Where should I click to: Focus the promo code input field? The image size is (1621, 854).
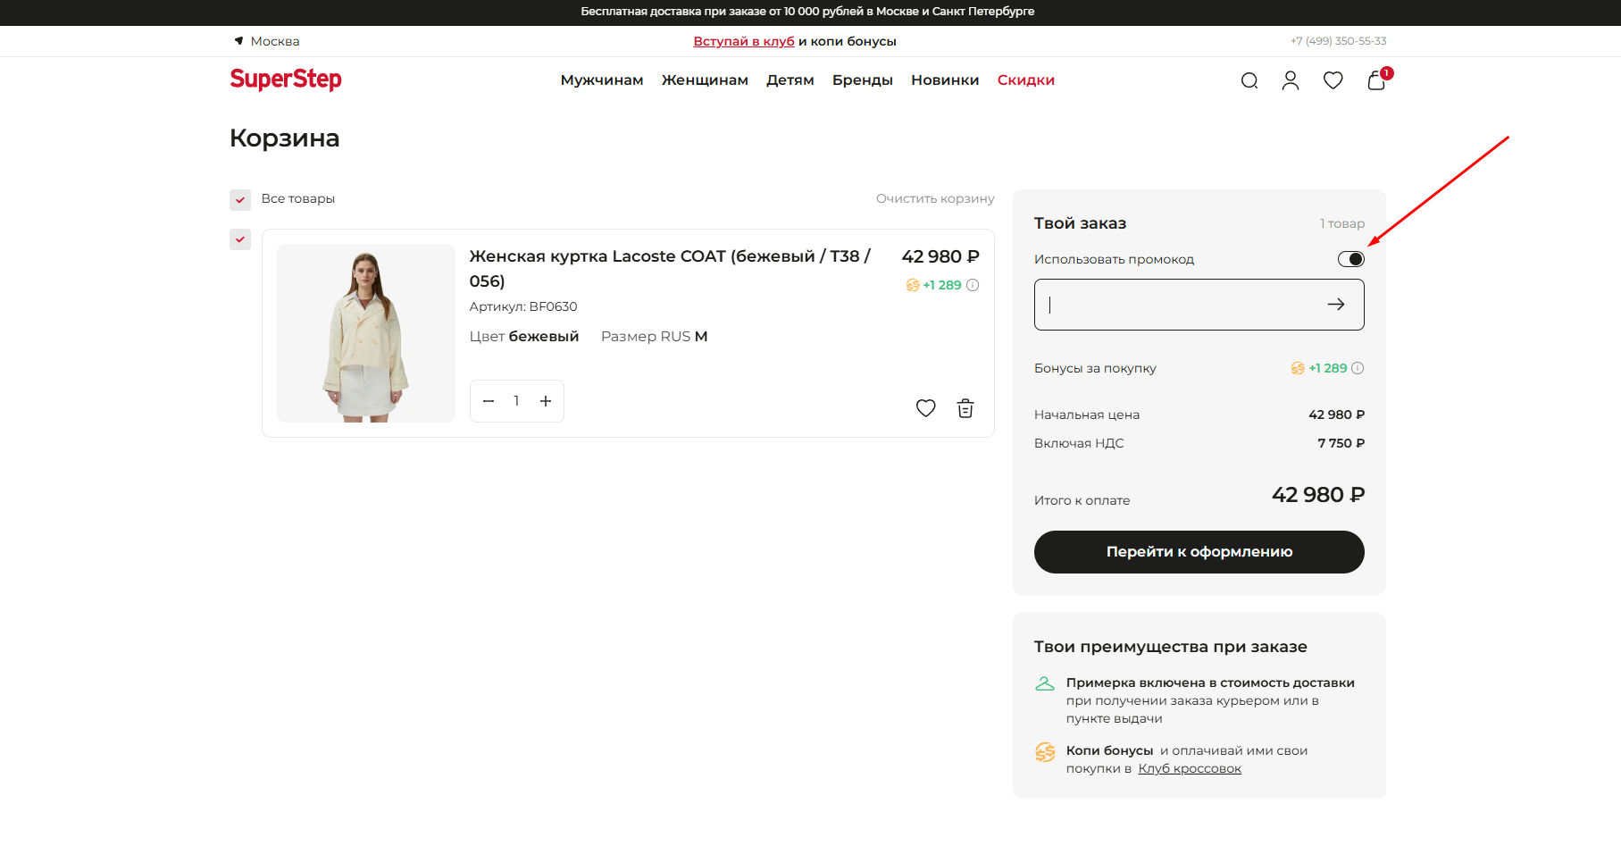click(x=1179, y=305)
